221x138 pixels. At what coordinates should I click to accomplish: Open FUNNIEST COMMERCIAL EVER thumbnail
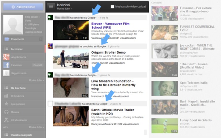point(165,32)
